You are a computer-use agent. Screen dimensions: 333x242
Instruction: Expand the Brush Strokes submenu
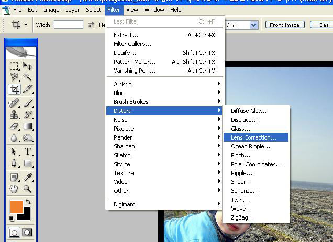(163, 102)
